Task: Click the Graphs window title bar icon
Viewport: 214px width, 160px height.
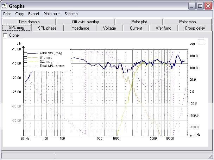Action: 4,6
